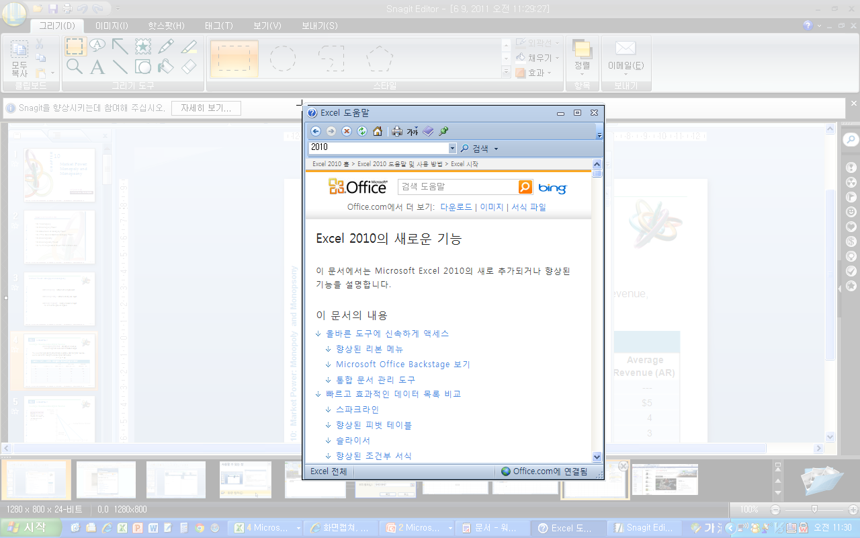Open the 이메일(E) send dropdown
Viewport: 860px width, 538px height.
[626, 65]
